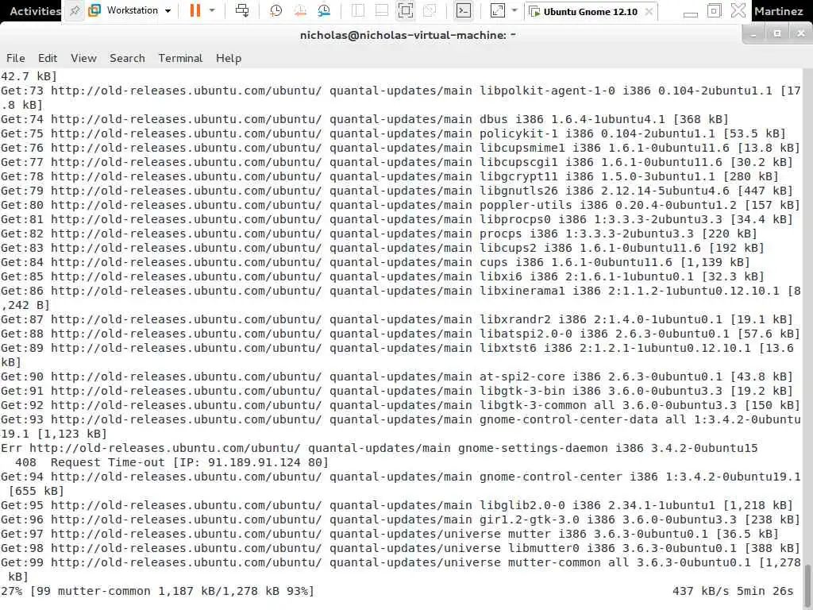Open the GNOME Activities overview
Screen dimensions: 813x610
tap(34, 11)
